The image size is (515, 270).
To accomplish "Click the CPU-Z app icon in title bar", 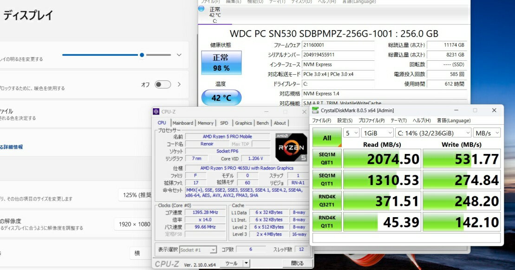I will 156,111.
